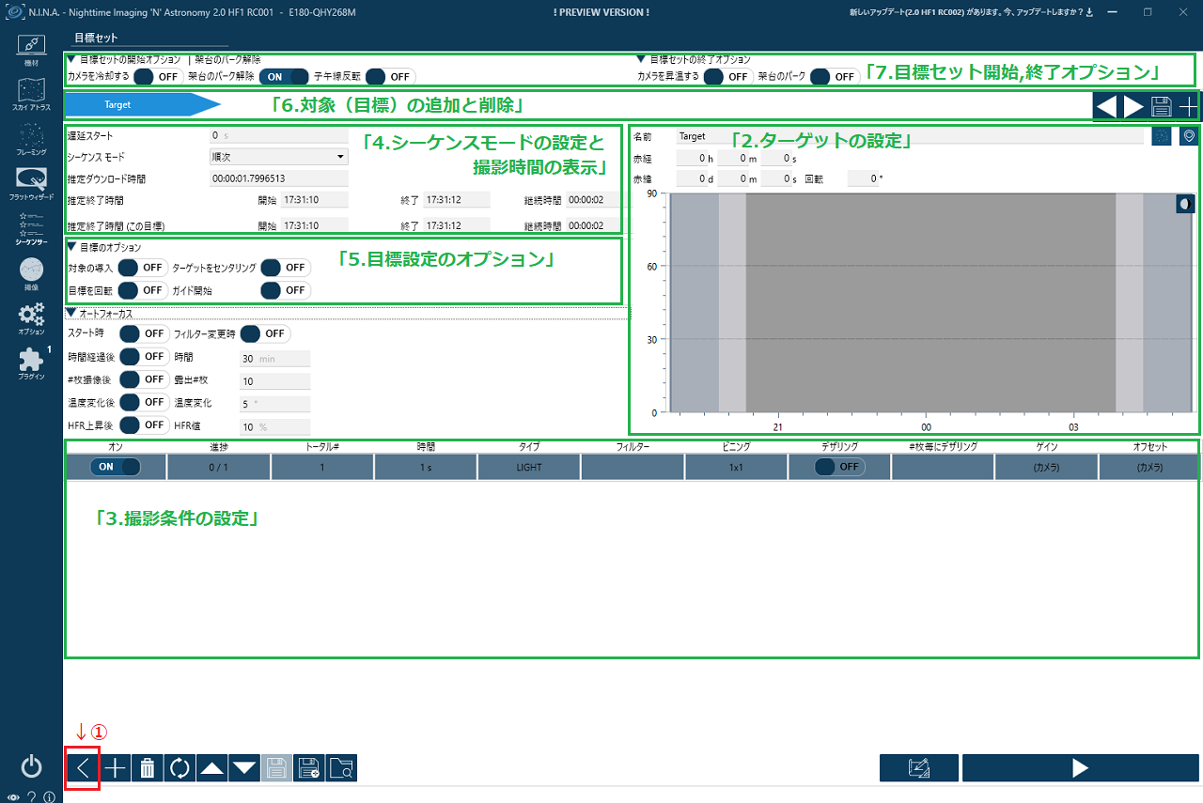Collapse 目標セットの終了オプション section
This screenshot has height=803, width=1203.
(x=641, y=59)
